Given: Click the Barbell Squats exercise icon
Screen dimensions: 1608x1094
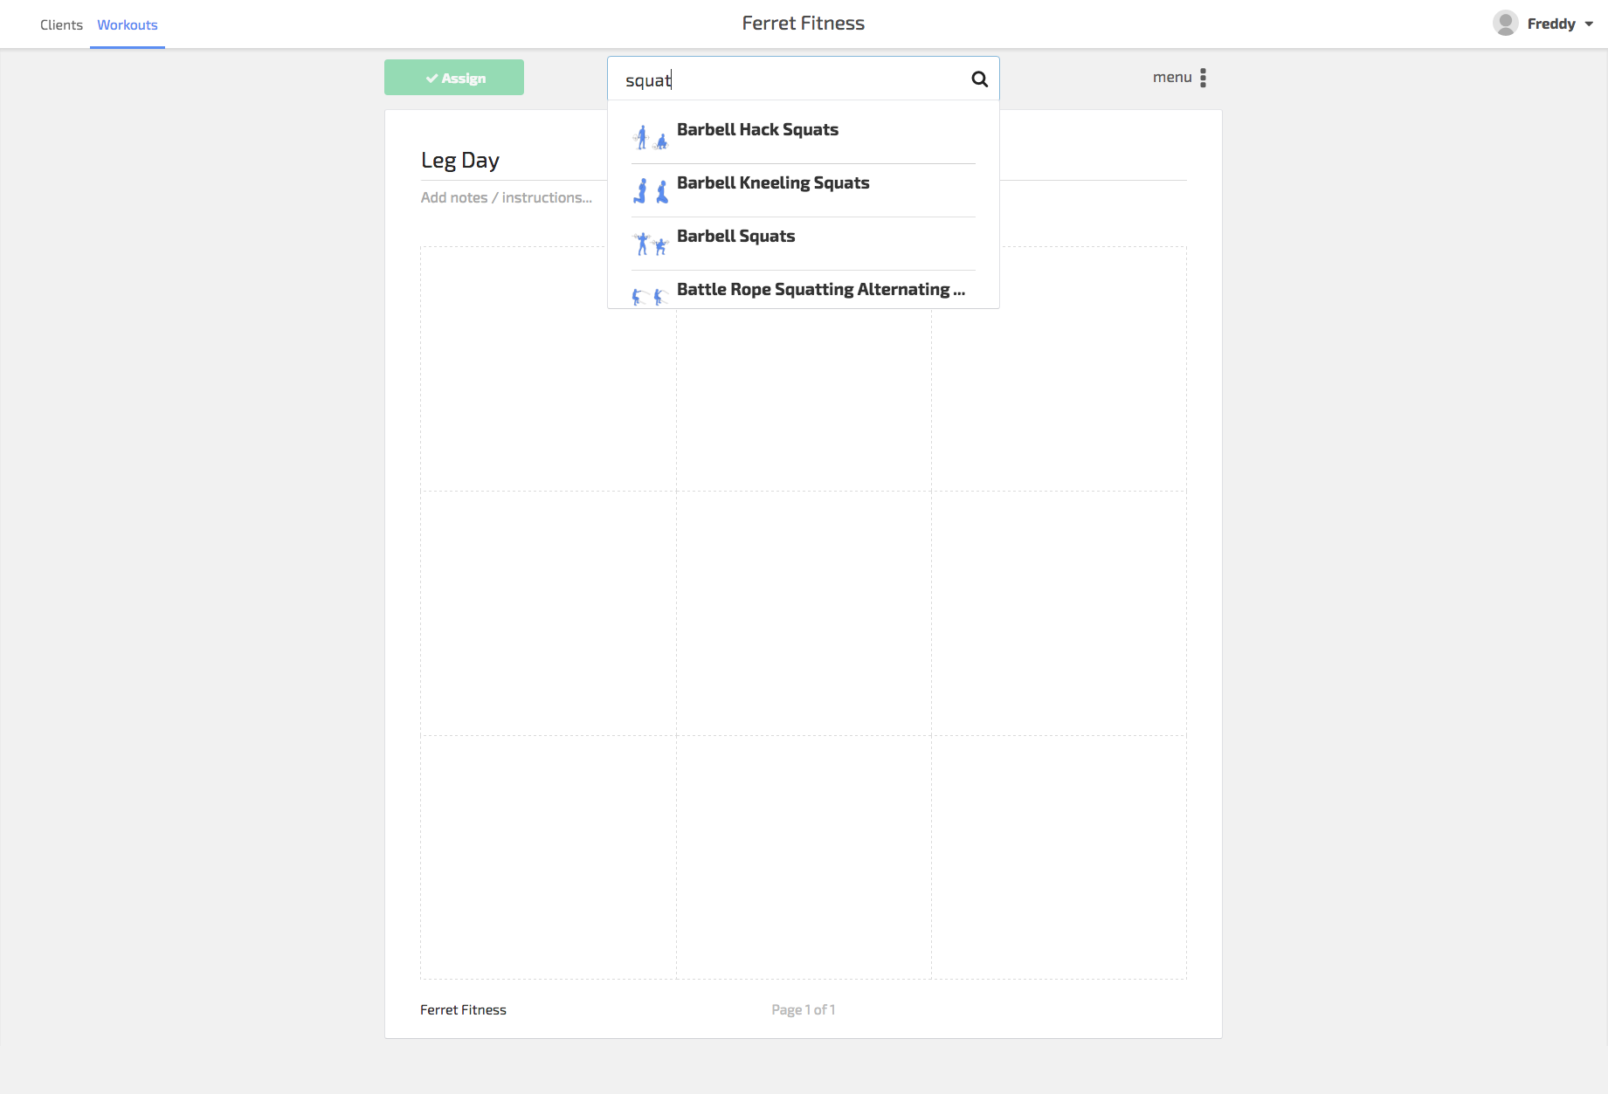Looking at the screenshot, I should point(651,244).
